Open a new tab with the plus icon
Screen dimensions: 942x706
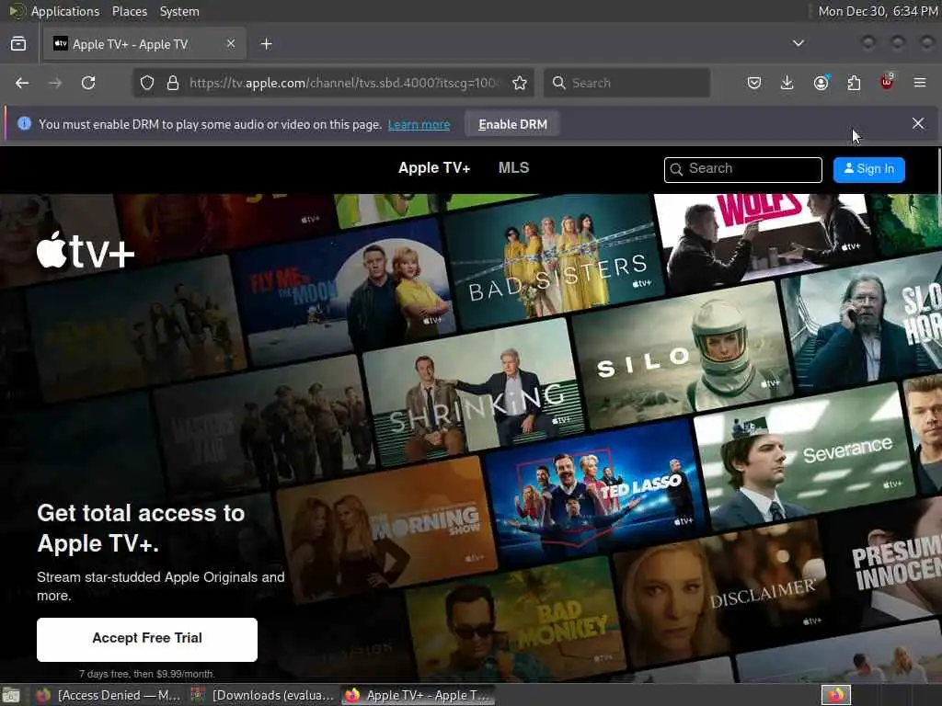tap(267, 44)
